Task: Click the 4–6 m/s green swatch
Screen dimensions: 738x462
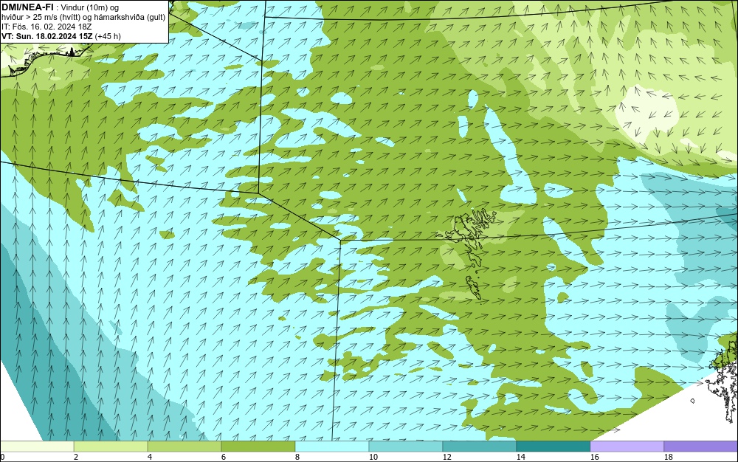Action: [184, 446]
